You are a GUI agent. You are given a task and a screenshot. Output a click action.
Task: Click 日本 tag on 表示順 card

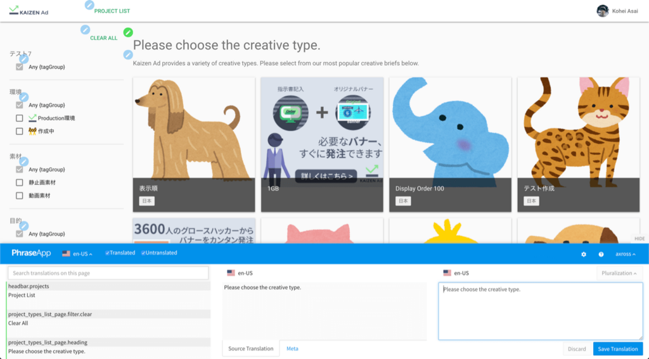(x=147, y=201)
